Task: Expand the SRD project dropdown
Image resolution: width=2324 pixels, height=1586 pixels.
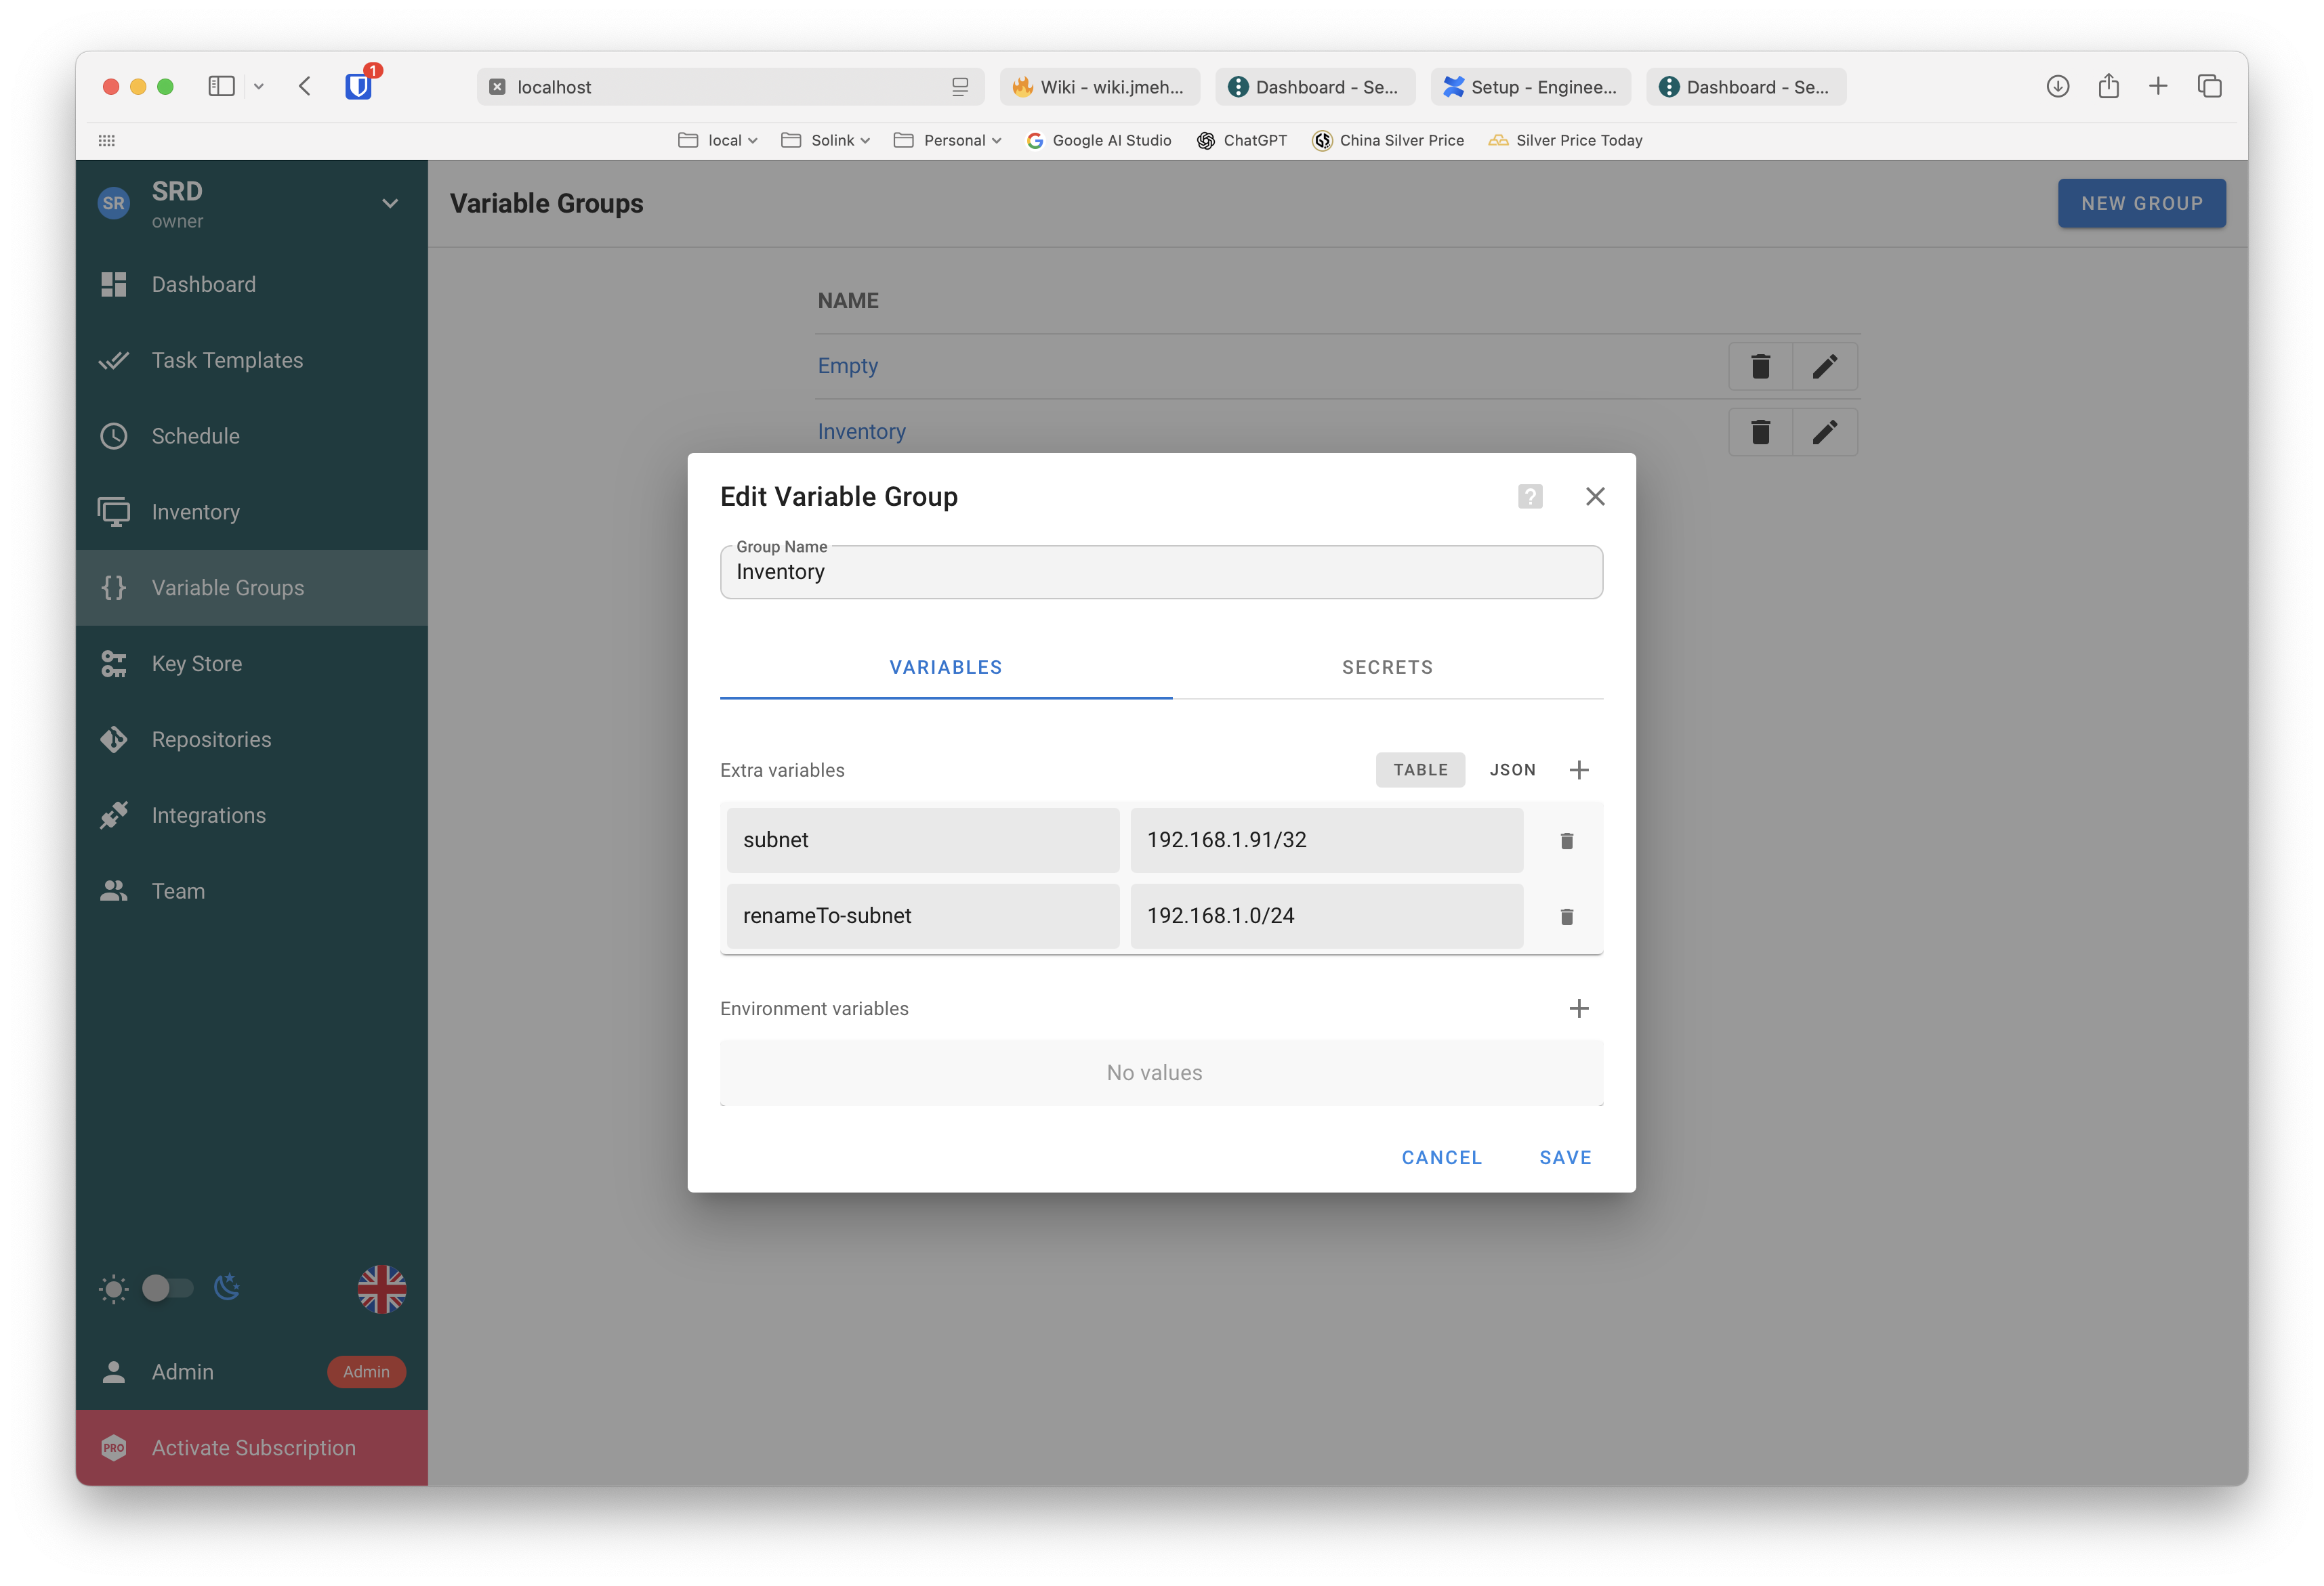Action: coord(390,204)
